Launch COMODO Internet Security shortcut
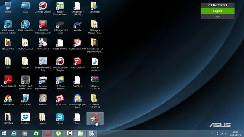The width and height of the screenshot is (244, 137). coord(43,27)
